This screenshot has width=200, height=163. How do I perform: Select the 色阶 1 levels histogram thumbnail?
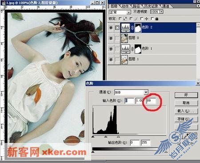point(126,49)
